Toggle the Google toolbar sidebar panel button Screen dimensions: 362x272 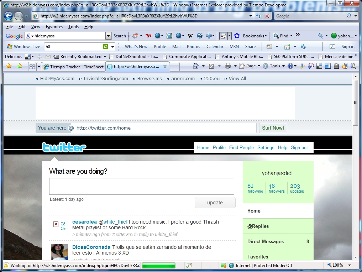(223, 36)
